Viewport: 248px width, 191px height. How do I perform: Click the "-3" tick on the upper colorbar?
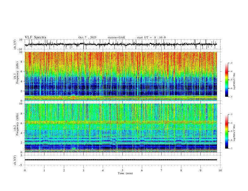pos(231,63)
